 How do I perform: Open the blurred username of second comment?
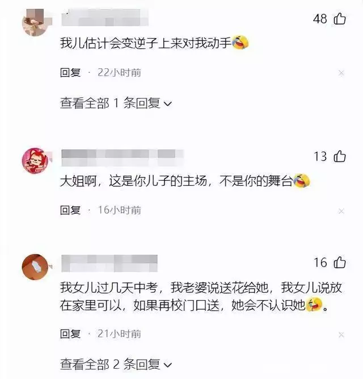123,157
